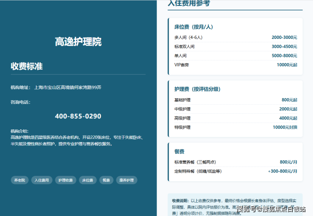Click the phone number 400-855-0290
The width and height of the screenshot is (313, 216).
[78, 116]
